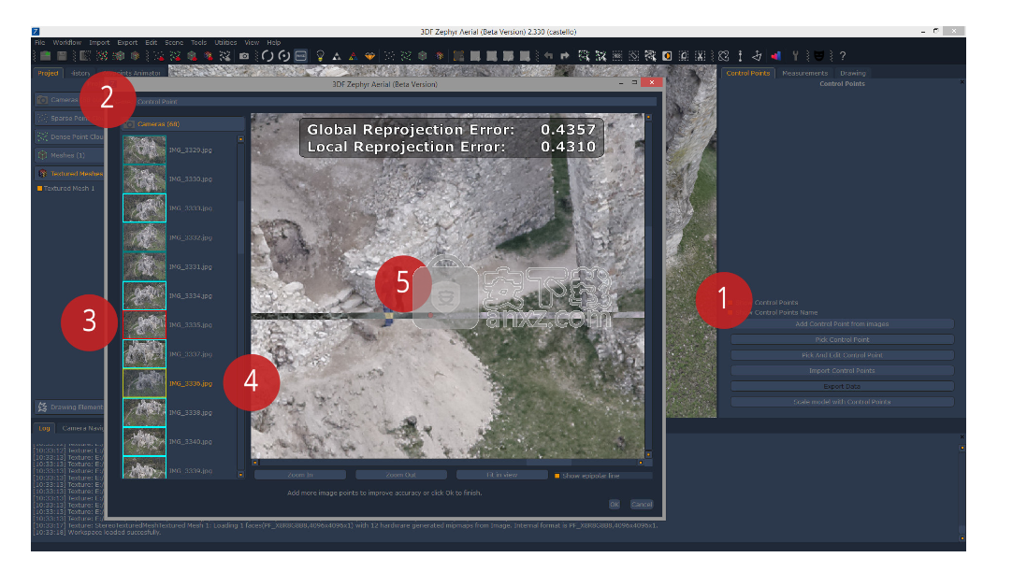
Task: Select the Control Points tab
Action: coord(748,73)
